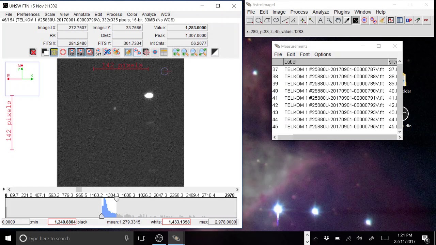Select the Wand tracing tool in AstroImageJ

click(311, 20)
